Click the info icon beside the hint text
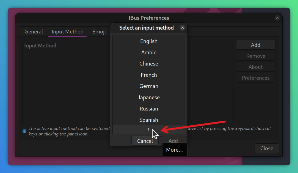This screenshot has width=298, height=173. click(x=24, y=131)
